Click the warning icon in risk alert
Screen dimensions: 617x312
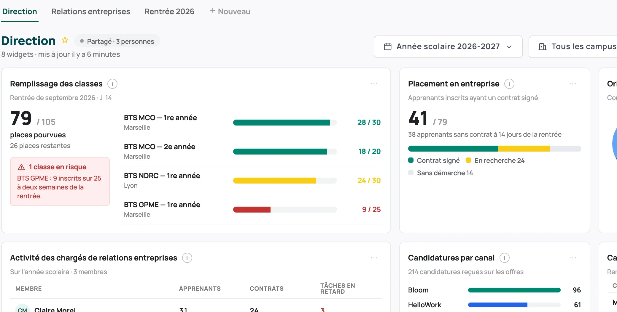[21, 167]
